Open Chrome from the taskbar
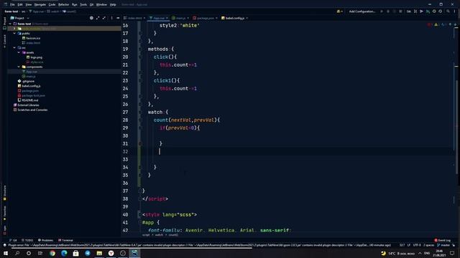The width and height of the screenshot is (460, 258). [52, 253]
